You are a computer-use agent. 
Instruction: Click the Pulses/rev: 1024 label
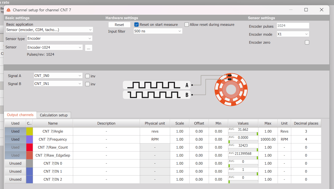tap(40, 54)
